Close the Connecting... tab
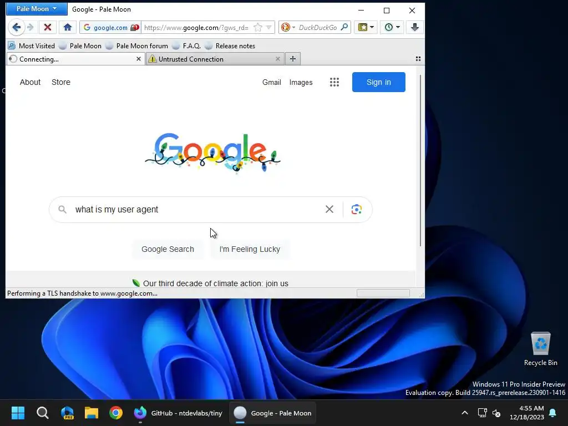The image size is (568, 426). click(x=138, y=59)
